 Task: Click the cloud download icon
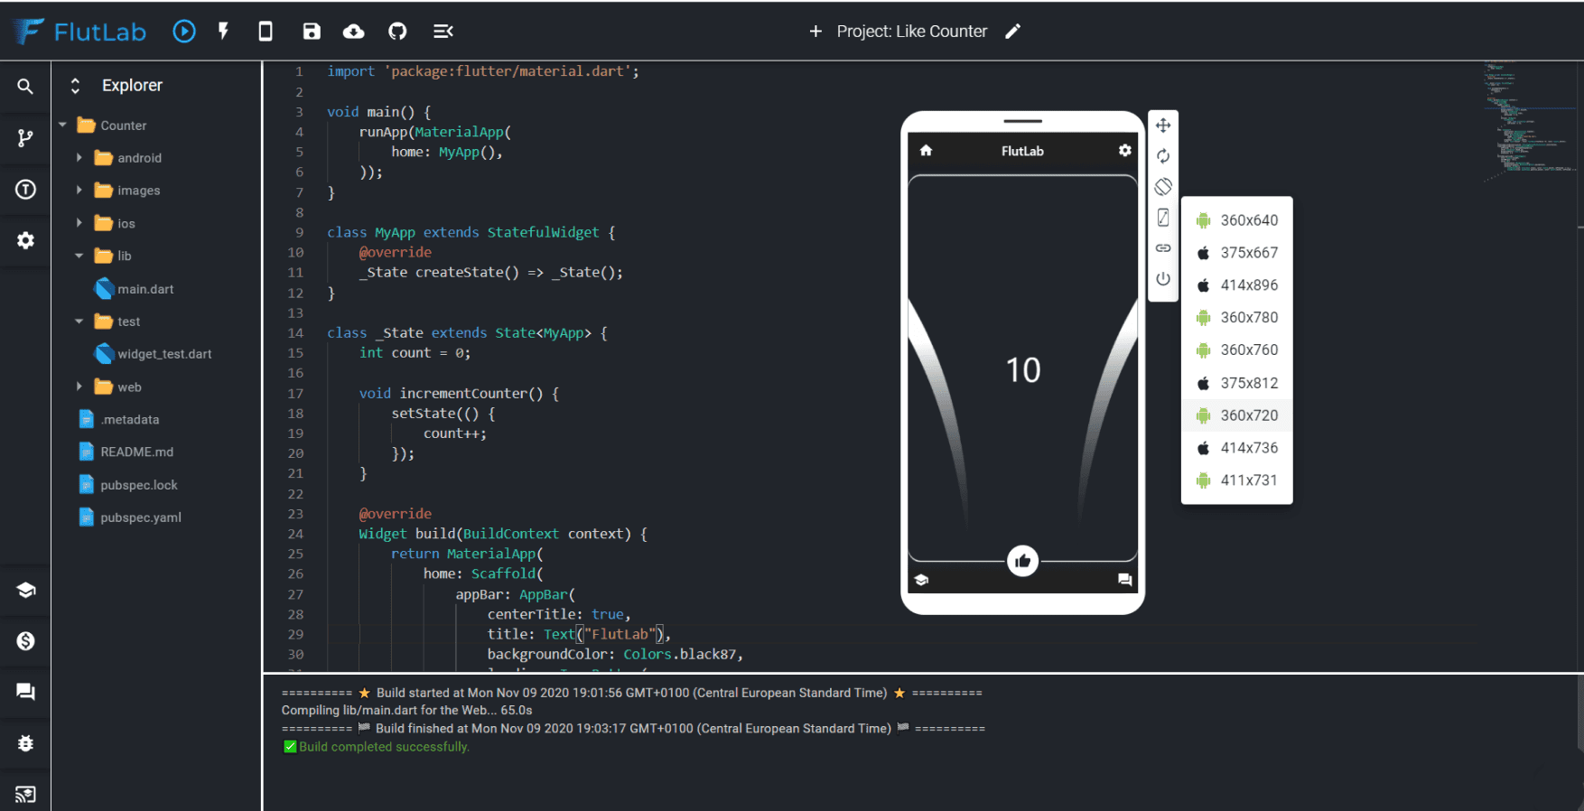354,32
